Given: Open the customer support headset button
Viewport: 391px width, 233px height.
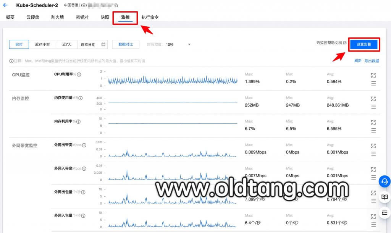Looking at the screenshot, I should 385,181.
